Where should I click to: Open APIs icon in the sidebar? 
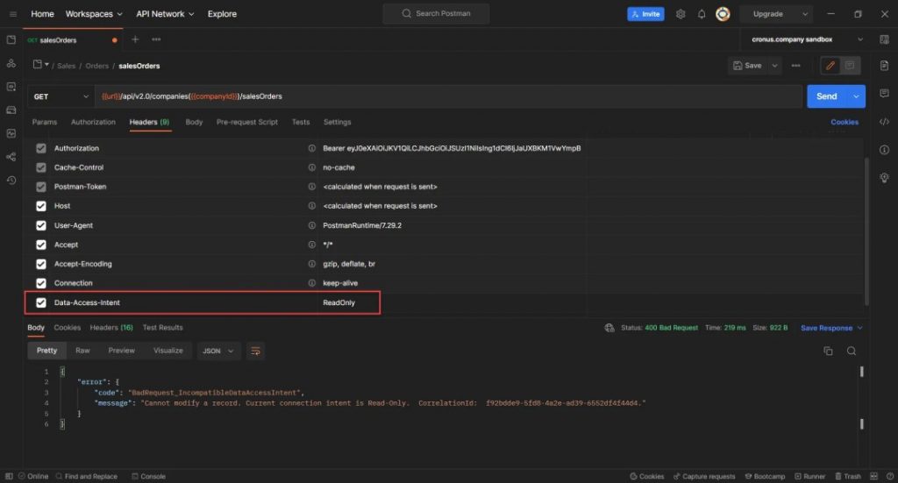pyautogui.click(x=11, y=63)
